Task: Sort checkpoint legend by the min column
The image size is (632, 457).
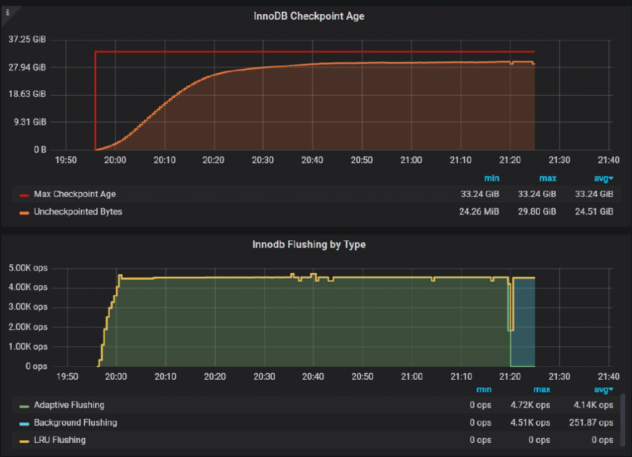Action: pos(492,178)
